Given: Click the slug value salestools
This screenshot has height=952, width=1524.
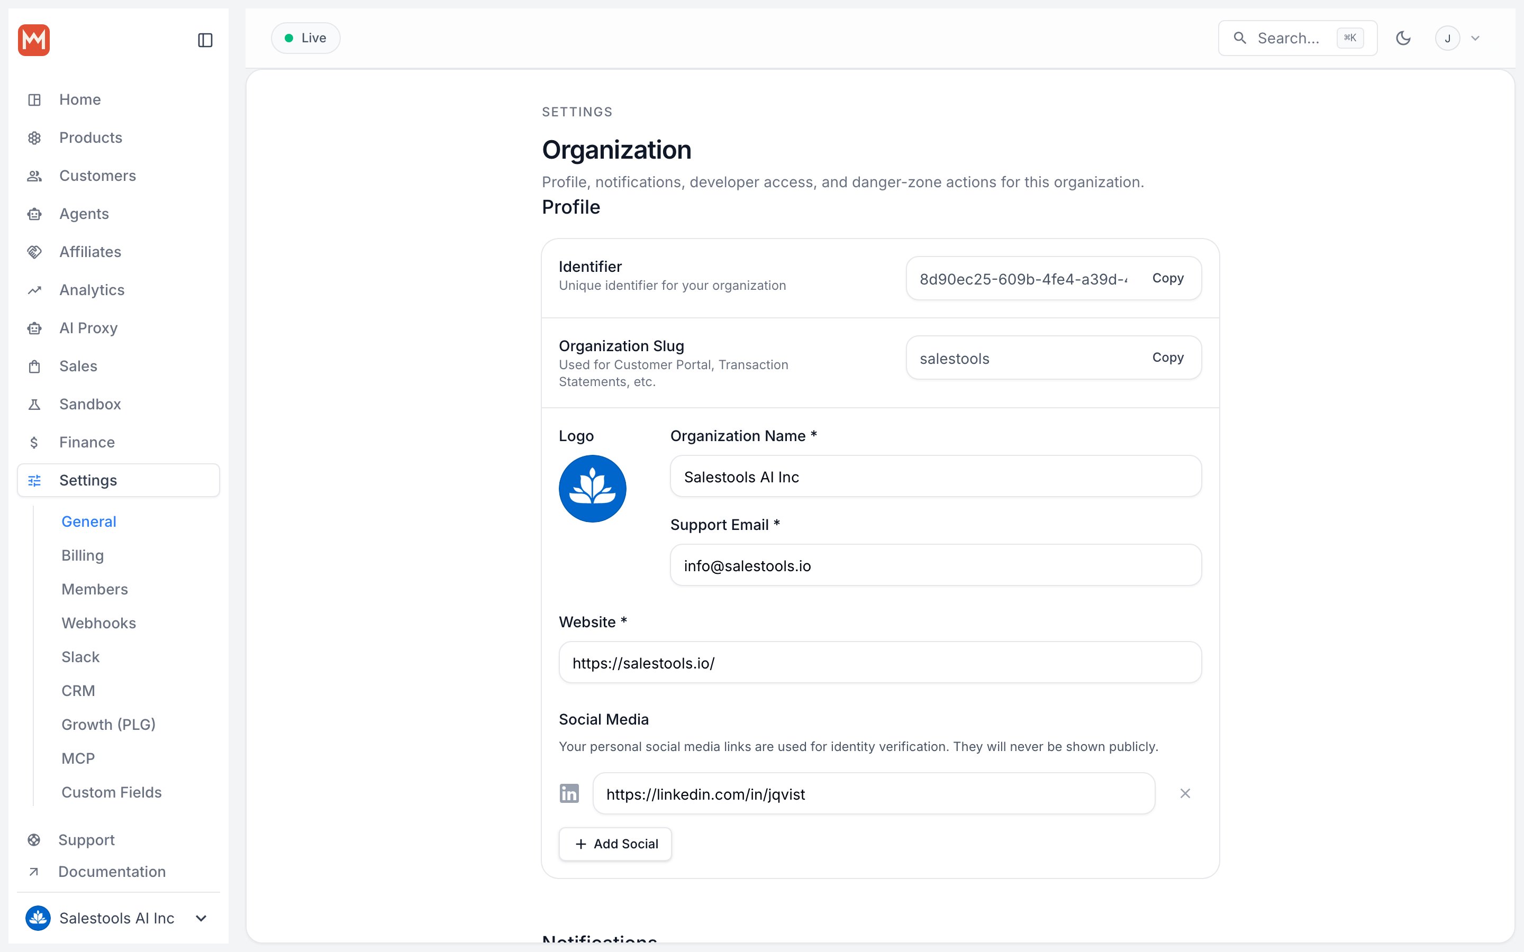Looking at the screenshot, I should point(954,358).
